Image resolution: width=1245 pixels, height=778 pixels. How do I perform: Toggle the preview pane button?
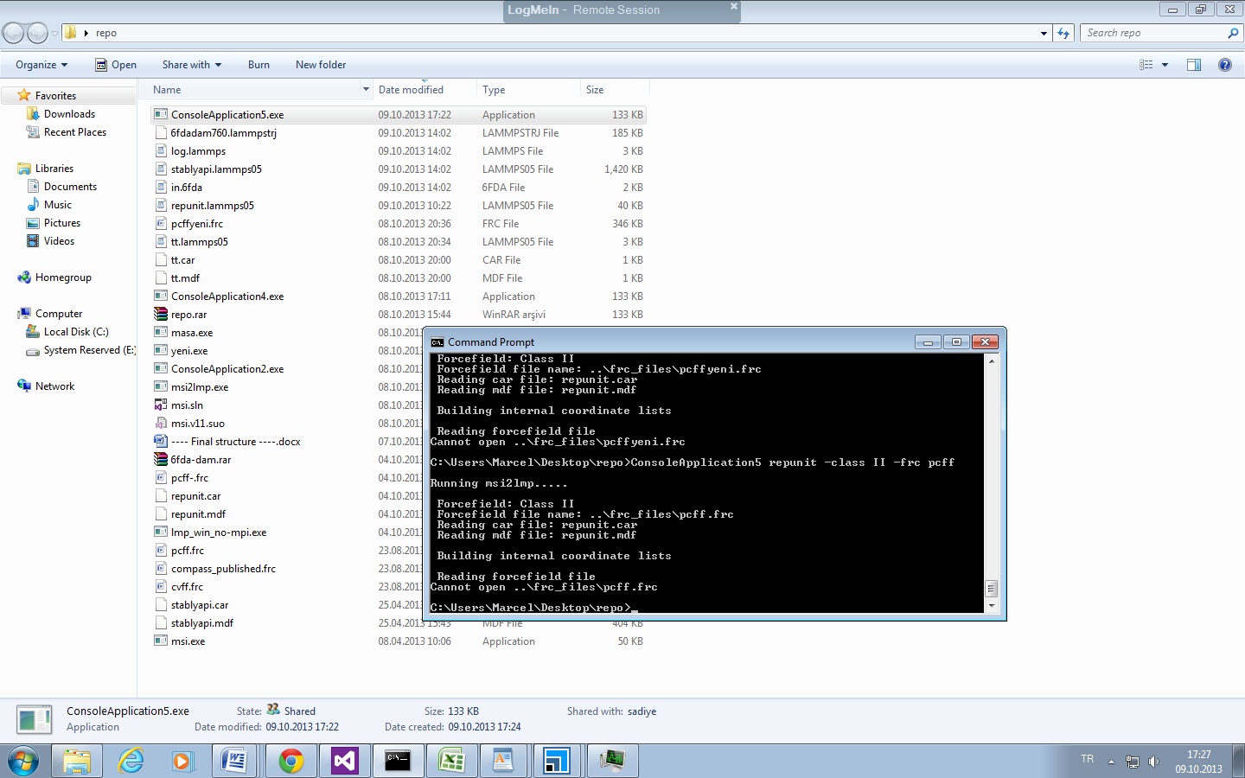[1194, 65]
